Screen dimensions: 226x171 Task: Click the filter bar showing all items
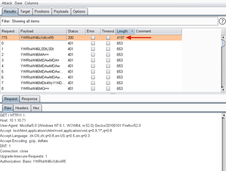[x=109, y=21]
